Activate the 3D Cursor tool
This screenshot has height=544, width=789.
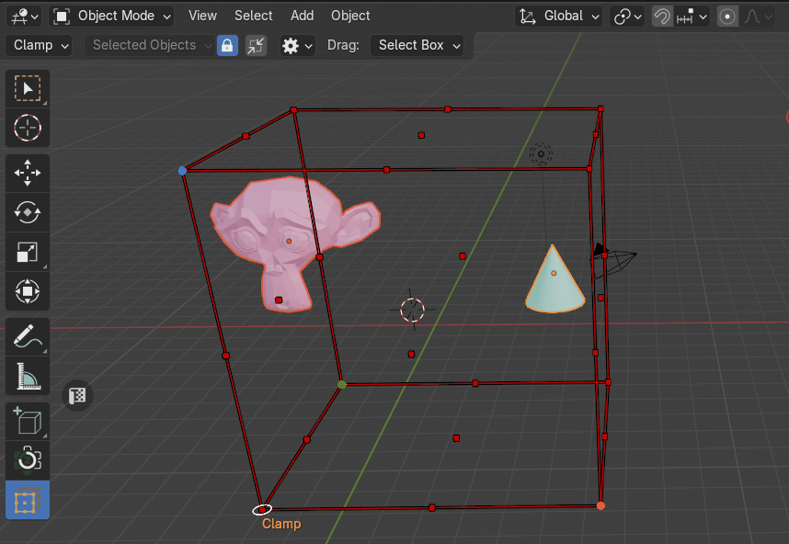coord(28,128)
